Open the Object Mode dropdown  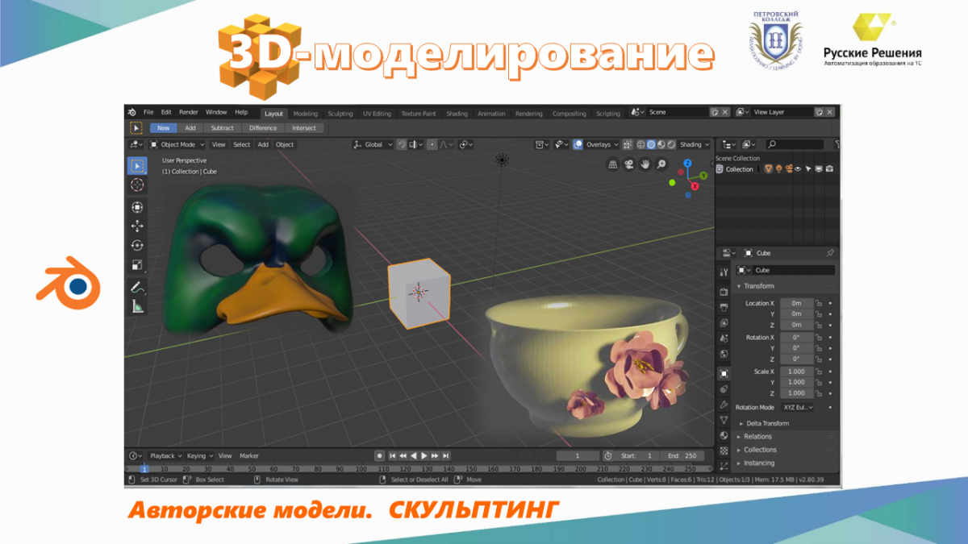(176, 145)
